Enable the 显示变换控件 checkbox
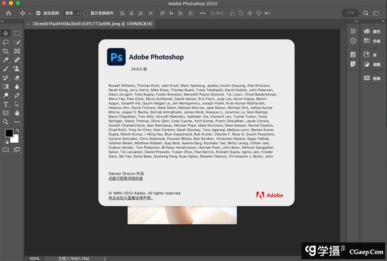This screenshot has width=387, height=261. click(x=86, y=13)
